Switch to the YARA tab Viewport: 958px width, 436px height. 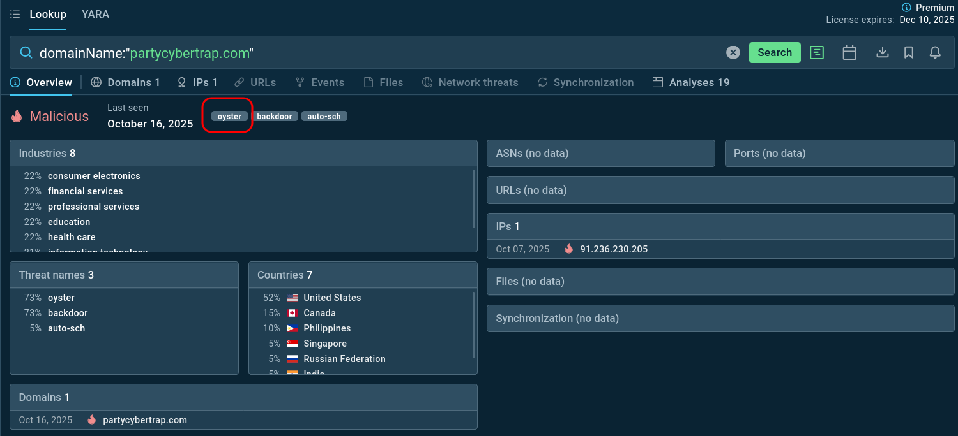(95, 14)
